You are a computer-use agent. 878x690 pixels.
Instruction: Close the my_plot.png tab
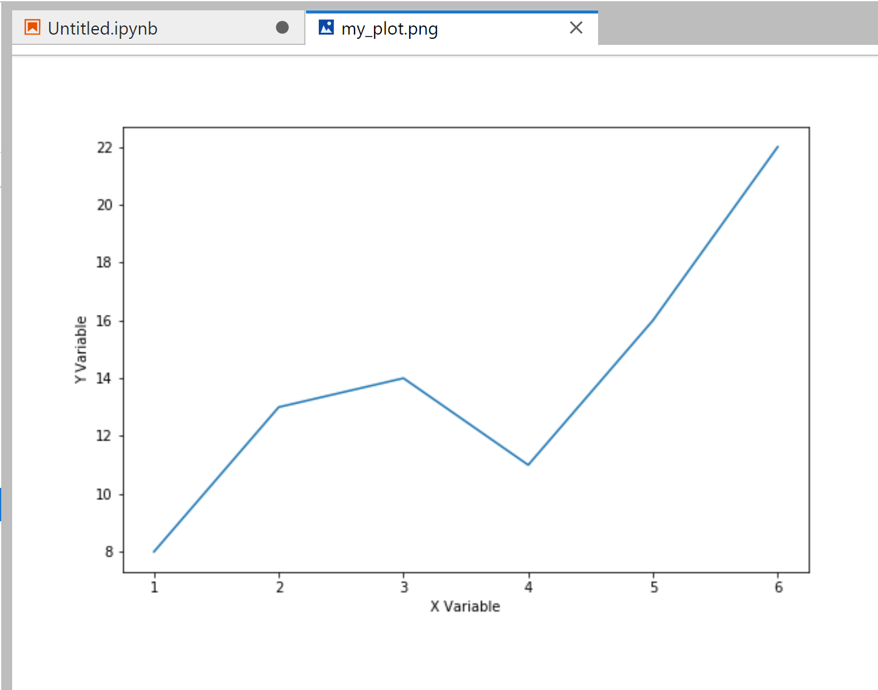tap(576, 27)
